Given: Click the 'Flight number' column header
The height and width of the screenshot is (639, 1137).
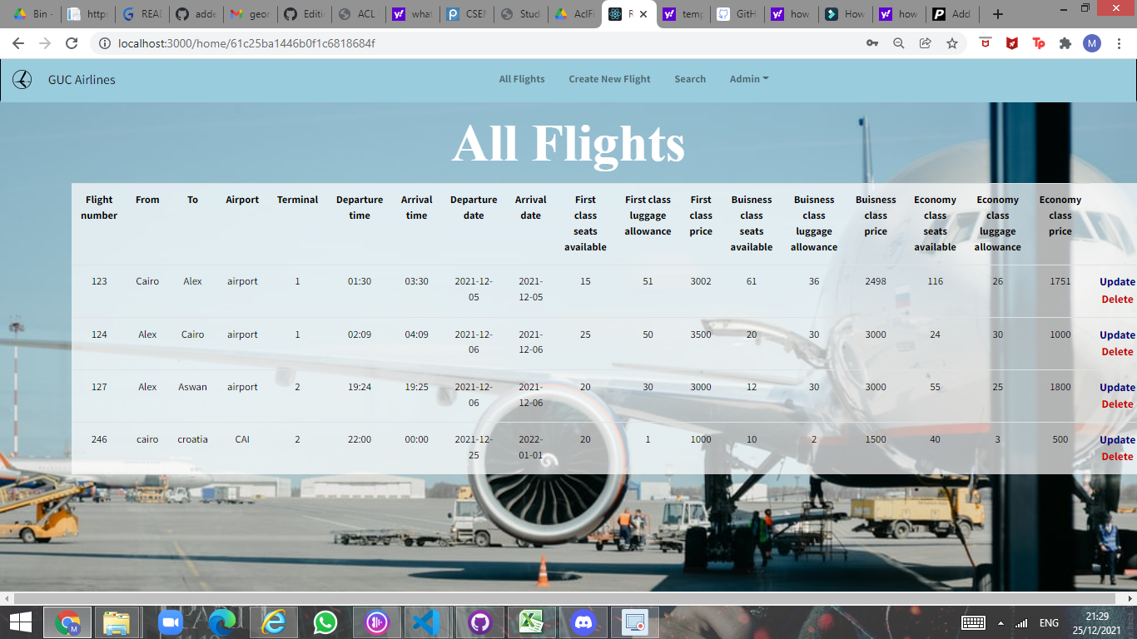Looking at the screenshot, I should tap(99, 207).
